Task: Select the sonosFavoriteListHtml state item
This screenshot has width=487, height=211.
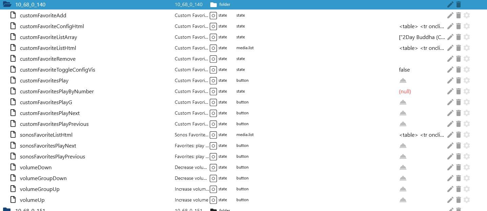Action: point(46,135)
